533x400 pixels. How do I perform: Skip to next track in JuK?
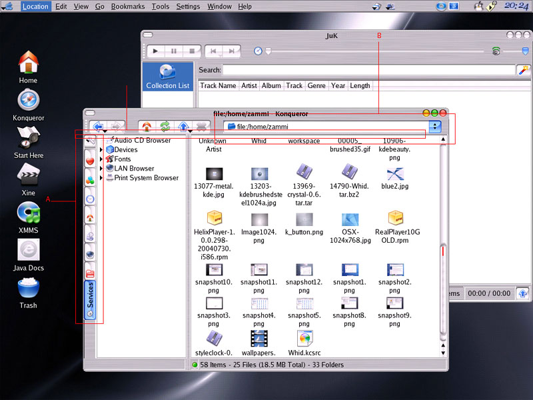pos(231,51)
